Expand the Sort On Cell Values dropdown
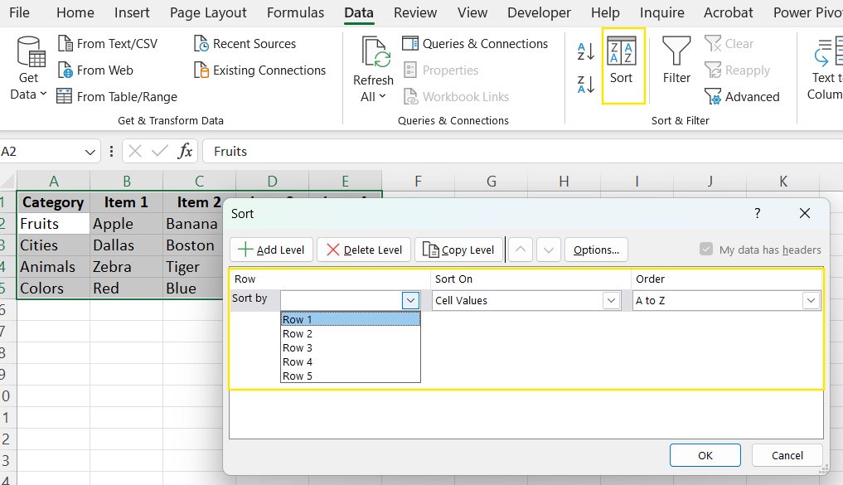The image size is (843, 485). (611, 300)
